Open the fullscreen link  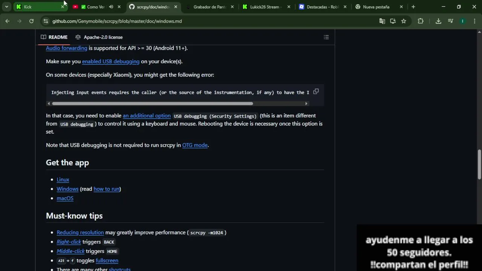[x=107, y=260]
